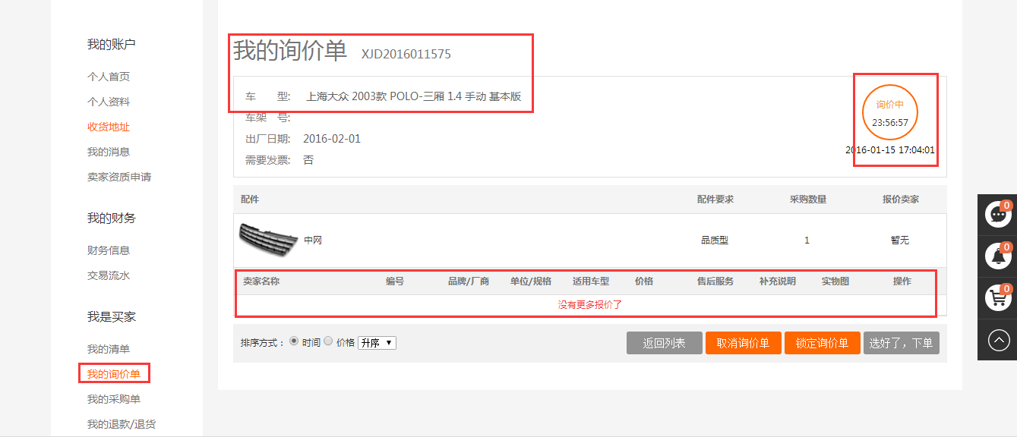
Task: Click the back-to-top arrow icon
Action: 998,340
